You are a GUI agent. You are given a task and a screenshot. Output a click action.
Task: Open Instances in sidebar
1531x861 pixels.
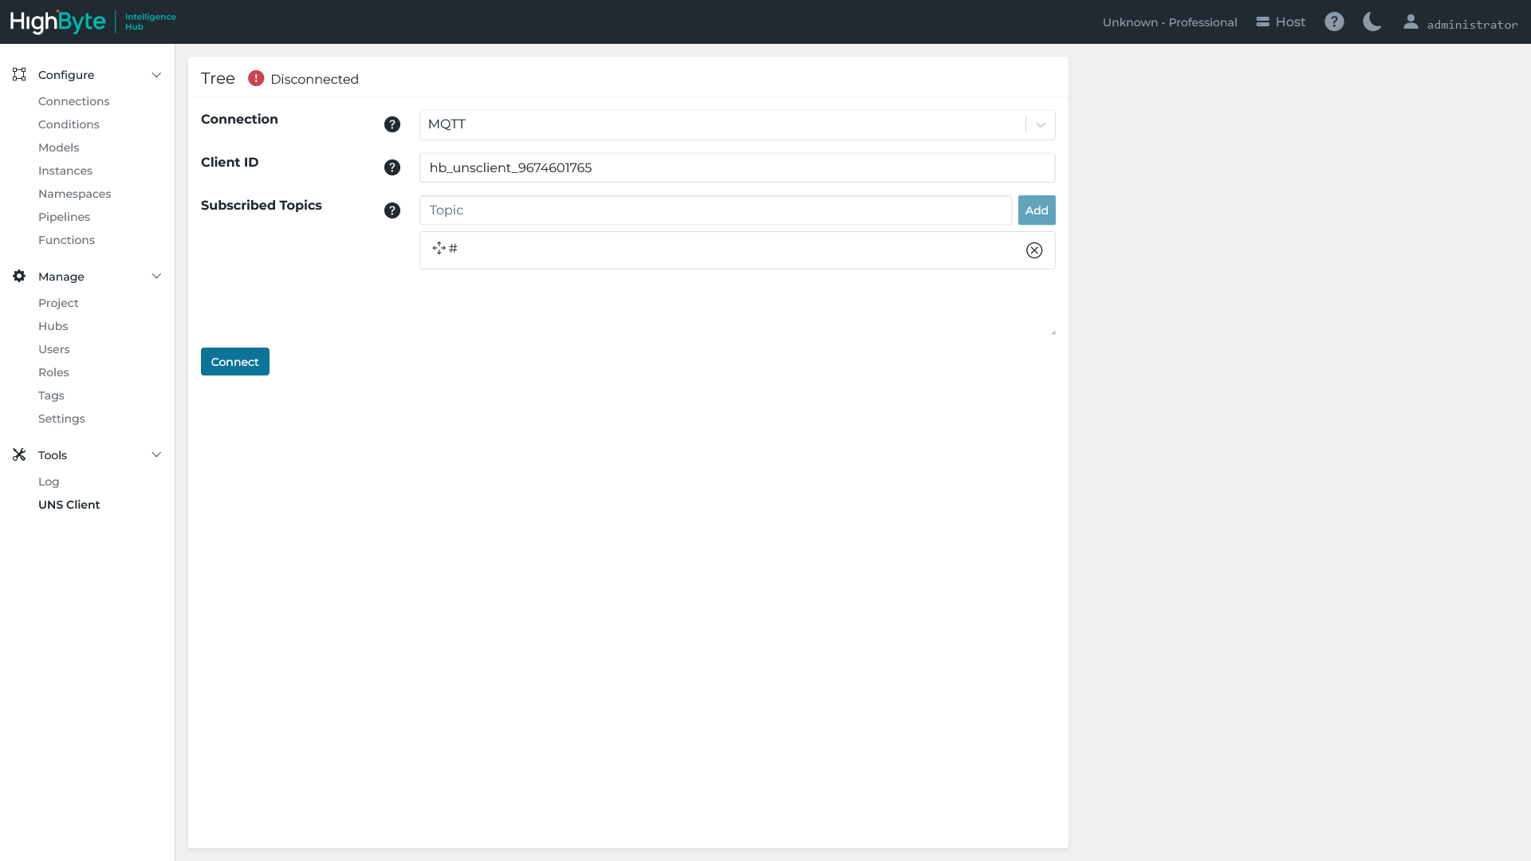(x=65, y=171)
